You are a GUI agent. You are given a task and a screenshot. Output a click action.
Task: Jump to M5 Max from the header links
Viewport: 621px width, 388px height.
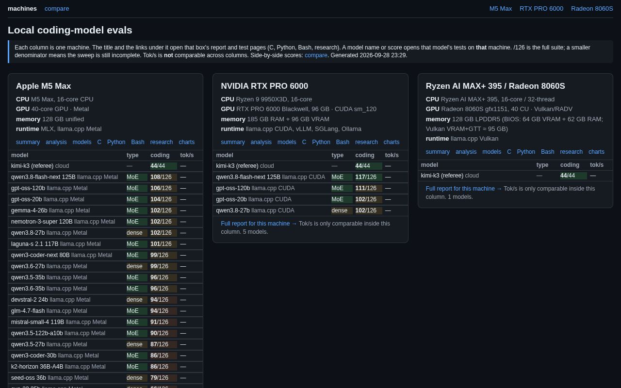[x=501, y=8]
